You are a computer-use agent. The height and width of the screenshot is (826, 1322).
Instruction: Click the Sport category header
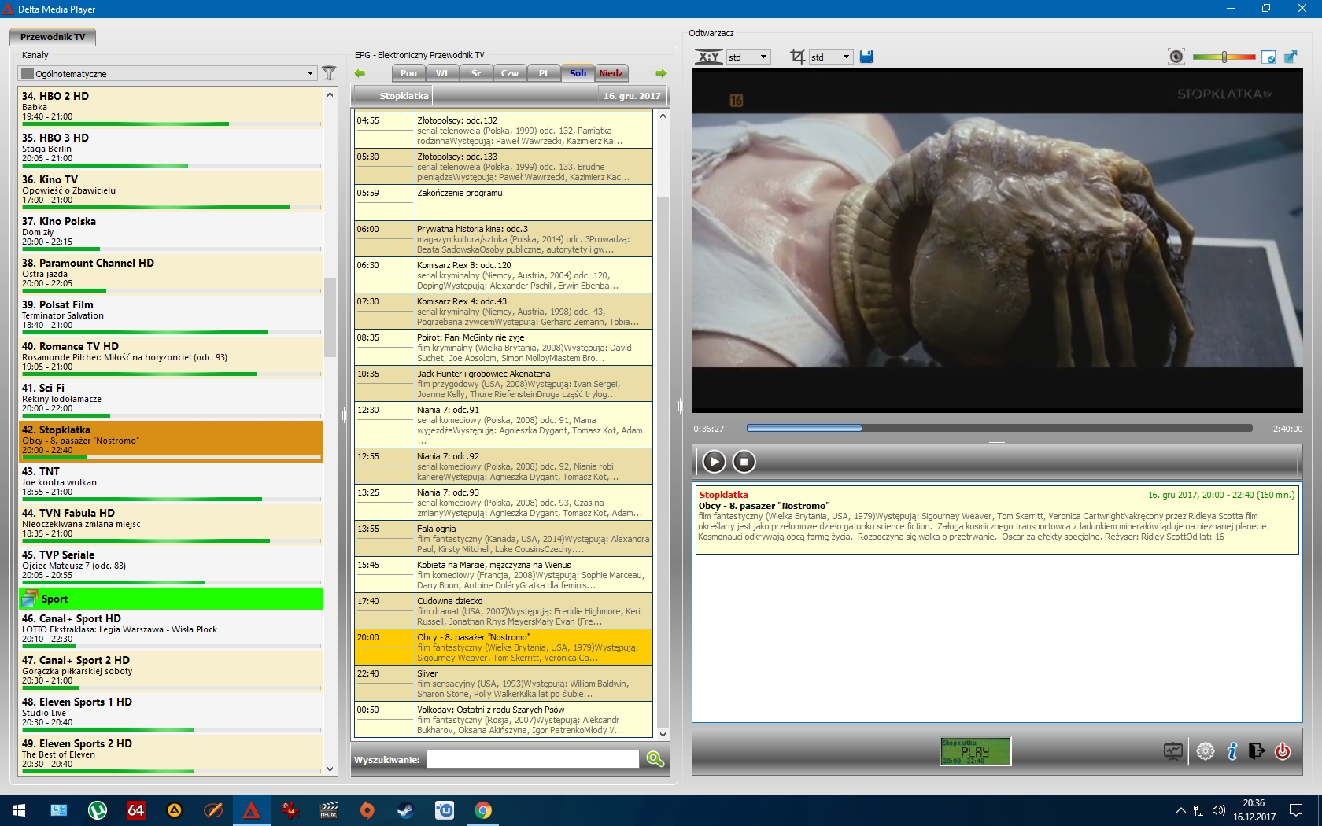(171, 599)
